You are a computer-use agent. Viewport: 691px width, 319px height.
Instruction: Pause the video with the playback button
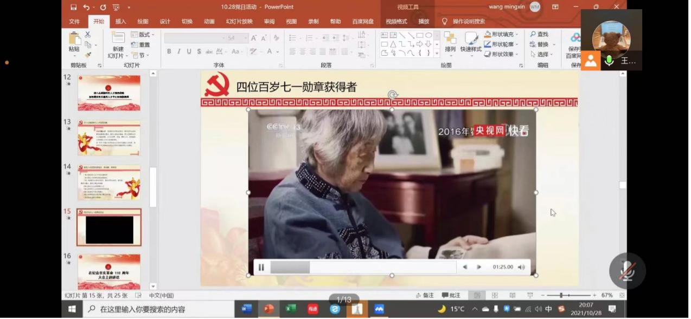point(261,267)
